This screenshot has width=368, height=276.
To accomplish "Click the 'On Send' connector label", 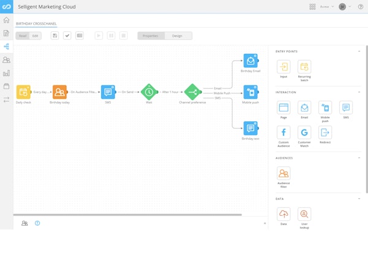I will (x=128, y=92).
